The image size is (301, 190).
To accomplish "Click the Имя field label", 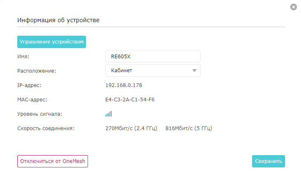I will click(23, 57).
